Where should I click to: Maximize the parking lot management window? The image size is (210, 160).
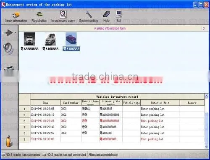pos(201,5)
